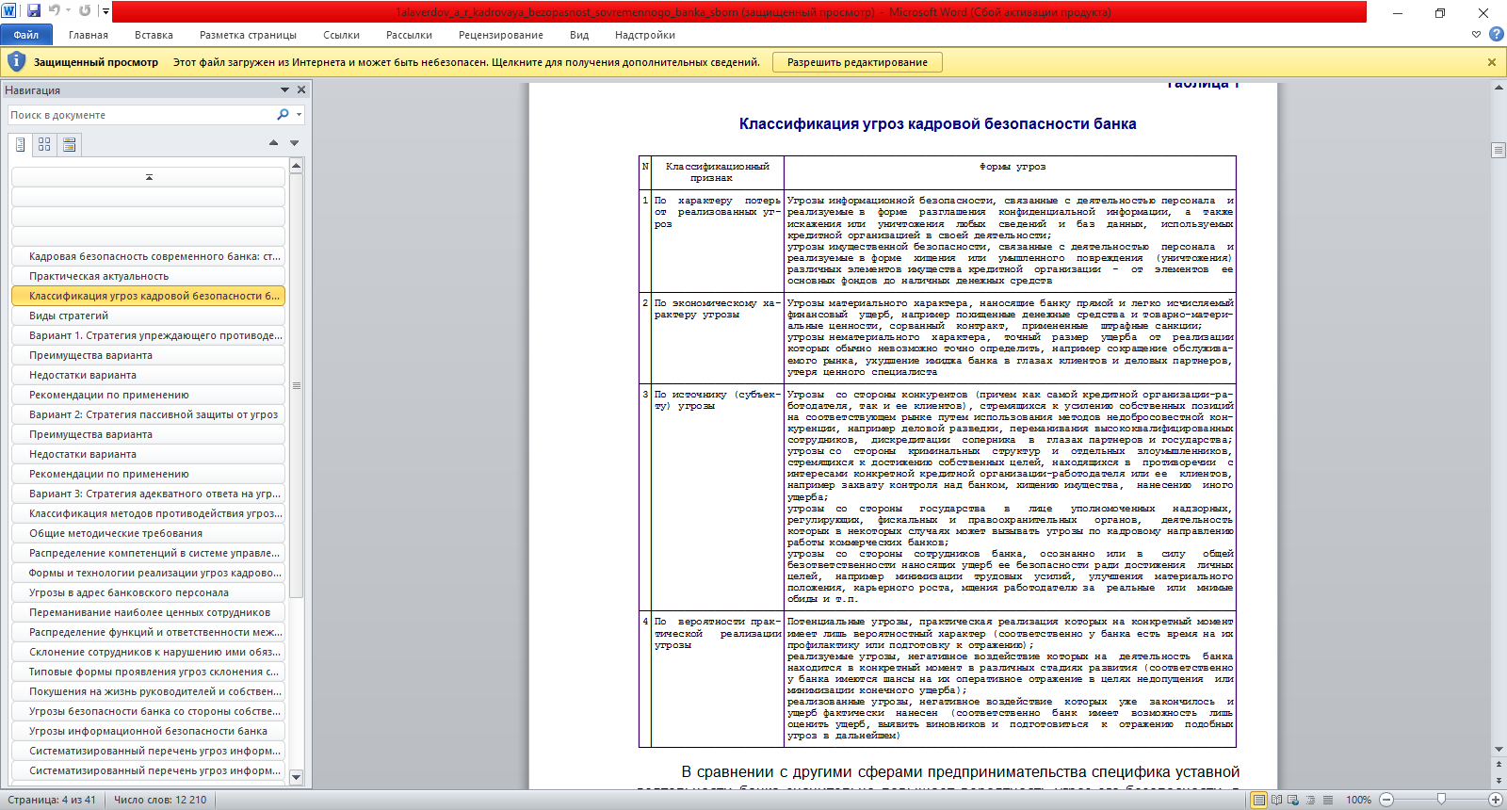Open the Word application icon menu
This screenshot has width=1507, height=810.
click(9, 11)
